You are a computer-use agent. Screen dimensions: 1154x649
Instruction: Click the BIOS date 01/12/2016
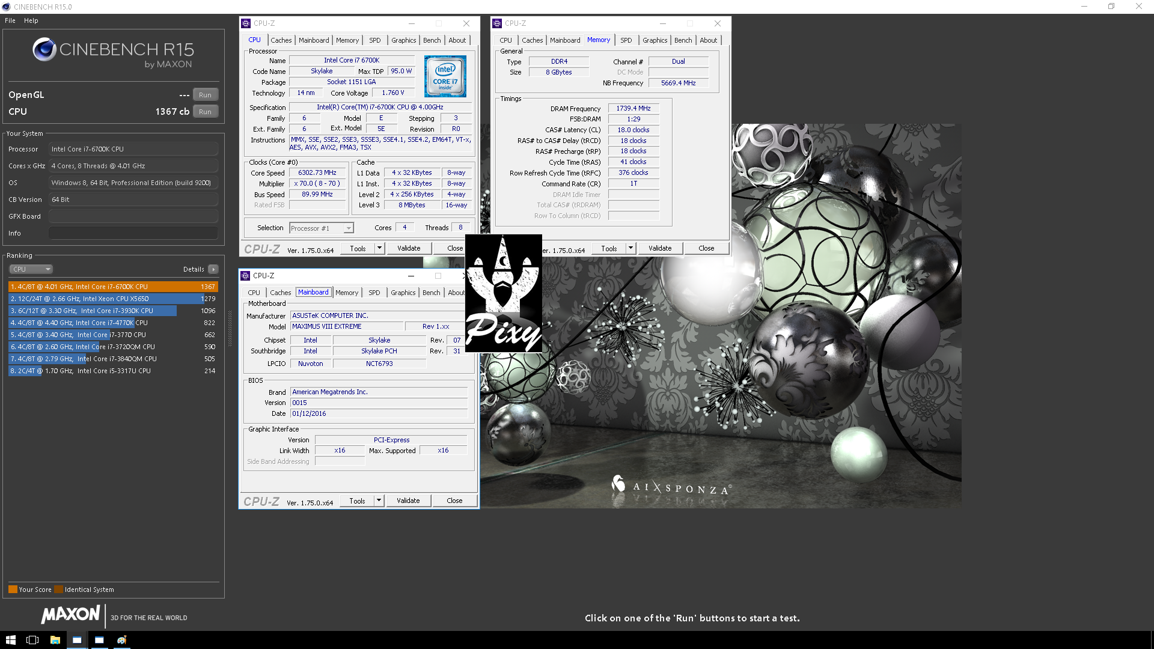click(379, 413)
